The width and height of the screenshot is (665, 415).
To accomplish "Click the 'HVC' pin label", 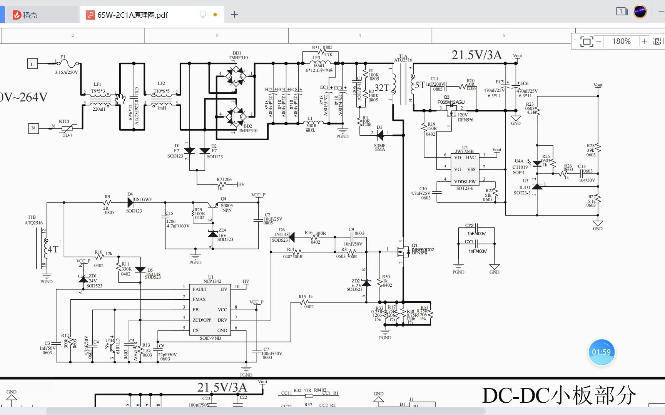I will click(471, 158).
